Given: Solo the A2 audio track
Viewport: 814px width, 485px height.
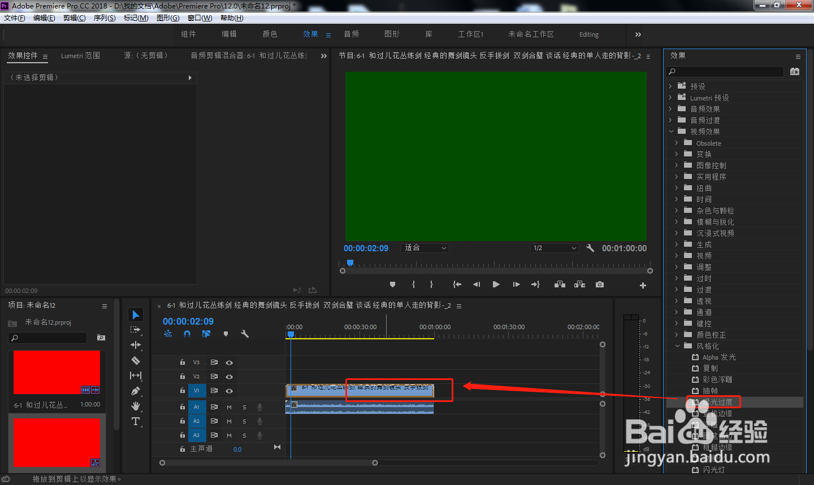Looking at the screenshot, I should (x=244, y=421).
